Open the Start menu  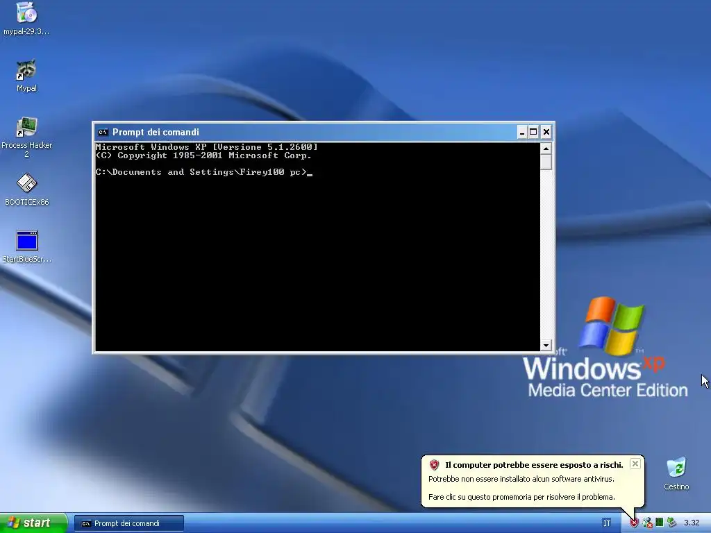pos(33,523)
